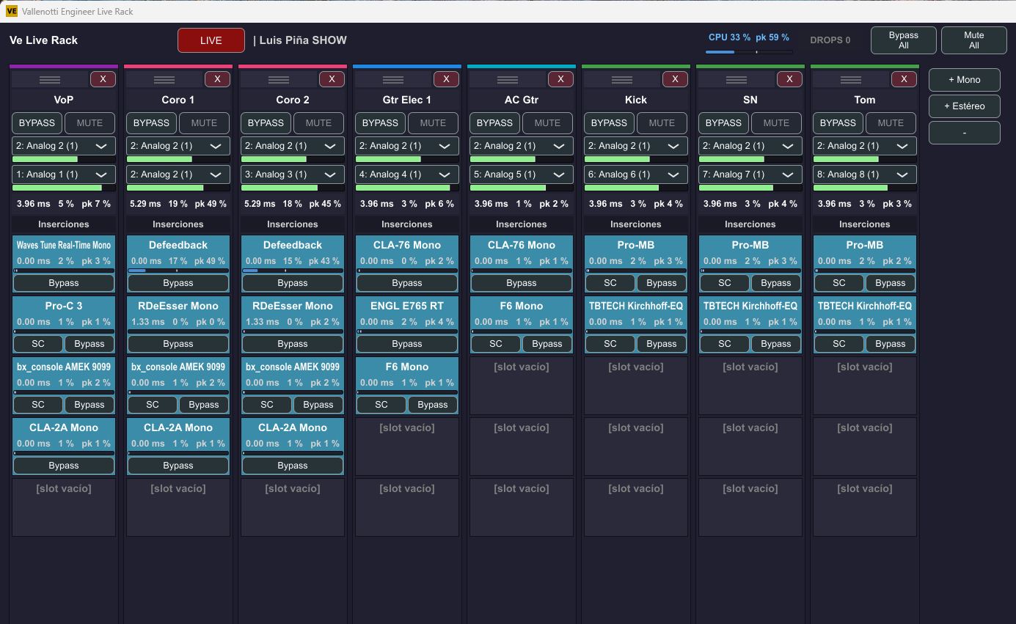Screen dimensions: 1016x624
Task: Grab the drag handle on Kick strip
Action: [x=622, y=79]
